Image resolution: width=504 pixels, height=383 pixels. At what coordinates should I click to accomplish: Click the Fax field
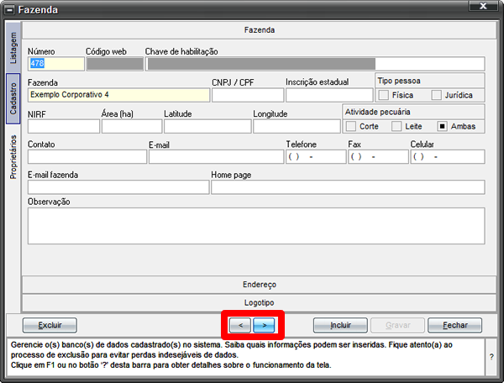(378, 157)
